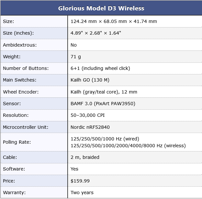Select the 'No' value for Ambidextrous

click(73, 45)
